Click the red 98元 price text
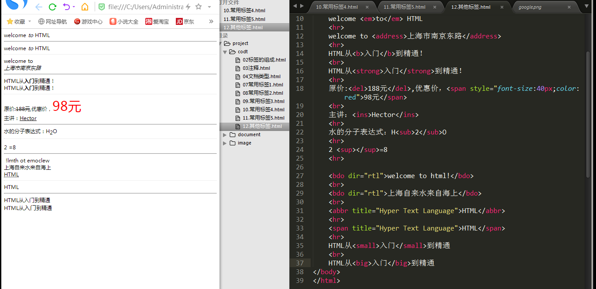 click(x=67, y=107)
